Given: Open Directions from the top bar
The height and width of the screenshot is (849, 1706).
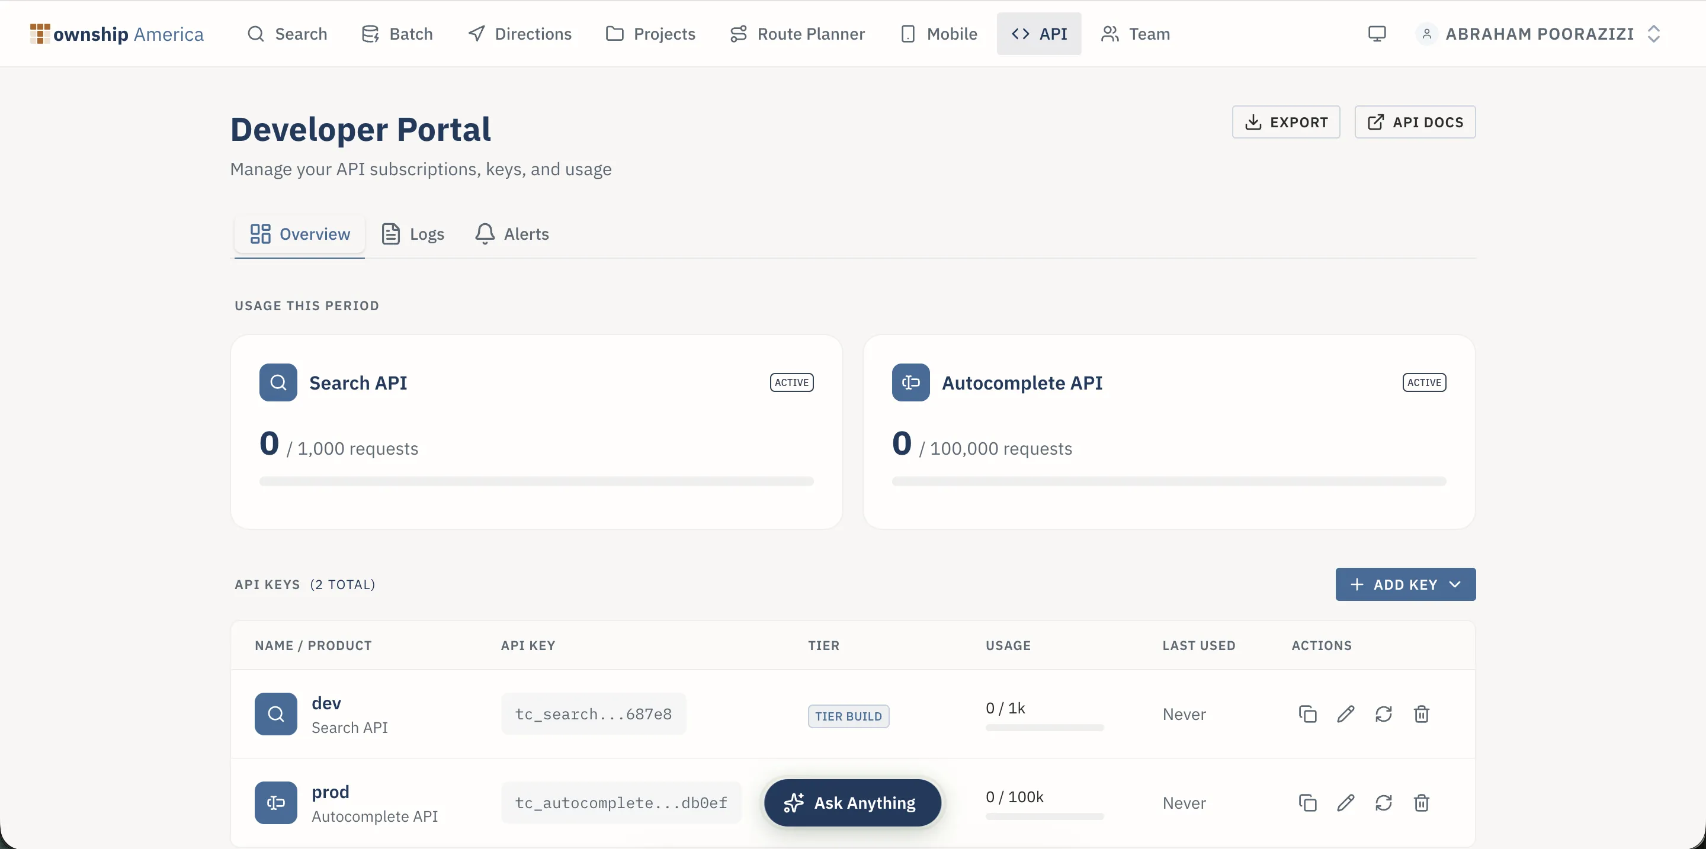Looking at the screenshot, I should [x=520, y=34].
